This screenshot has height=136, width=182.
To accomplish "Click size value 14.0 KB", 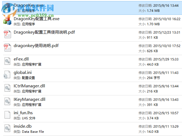I will (153, 132).
